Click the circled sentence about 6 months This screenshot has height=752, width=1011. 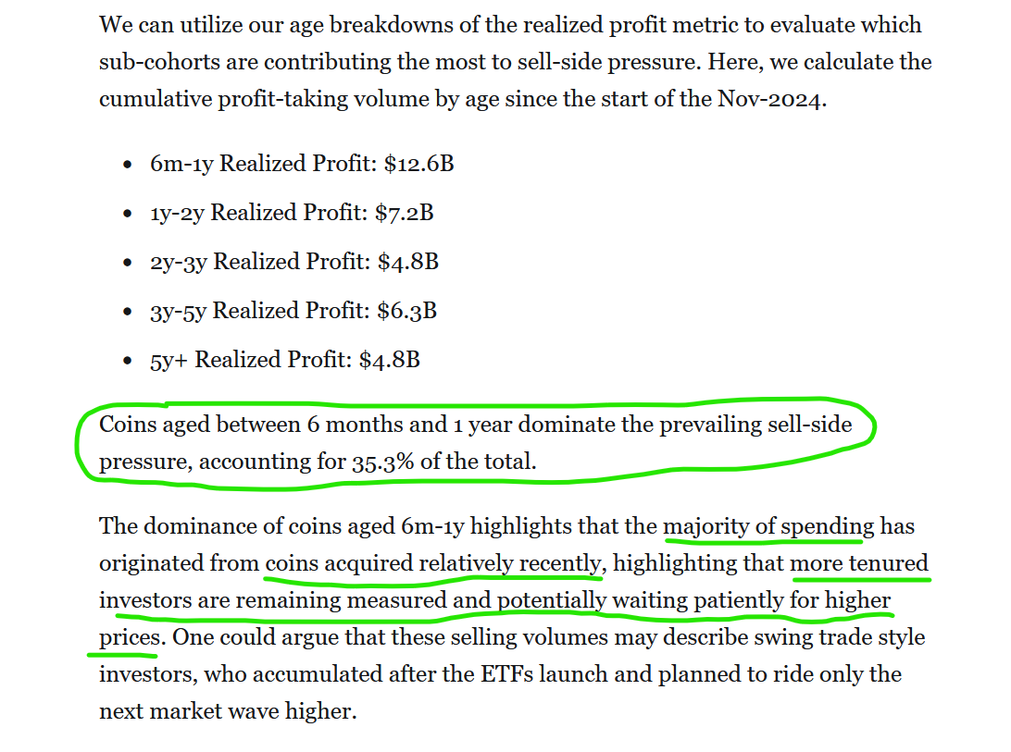click(476, 443)
